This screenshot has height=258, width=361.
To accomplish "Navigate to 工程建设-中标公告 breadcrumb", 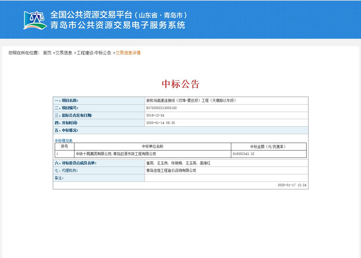I will click(94, 53).
